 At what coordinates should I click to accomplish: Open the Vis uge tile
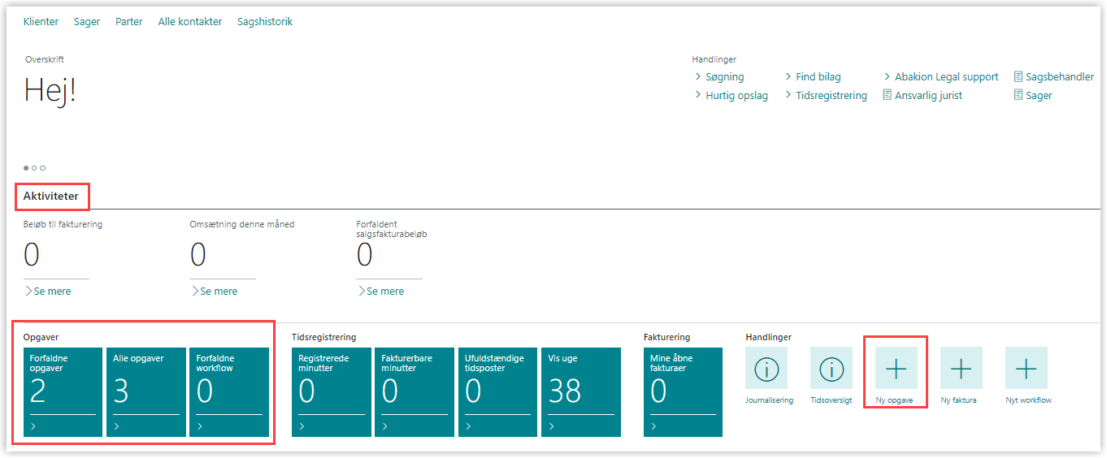click(x=580, y=392)
